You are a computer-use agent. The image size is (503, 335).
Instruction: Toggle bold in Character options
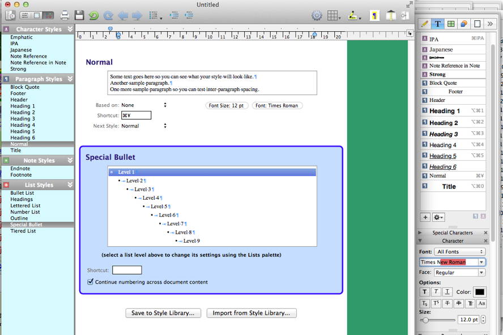tap(425, 292)
